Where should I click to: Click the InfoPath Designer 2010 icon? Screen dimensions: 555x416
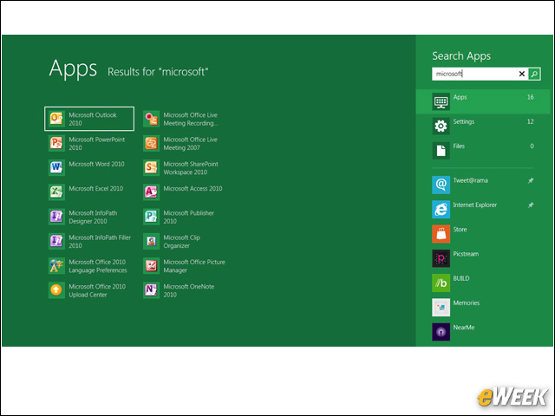pyautogui.click(x=56, y=217)
